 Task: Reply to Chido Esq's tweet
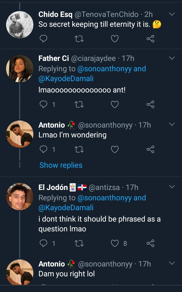click(44, 39)
